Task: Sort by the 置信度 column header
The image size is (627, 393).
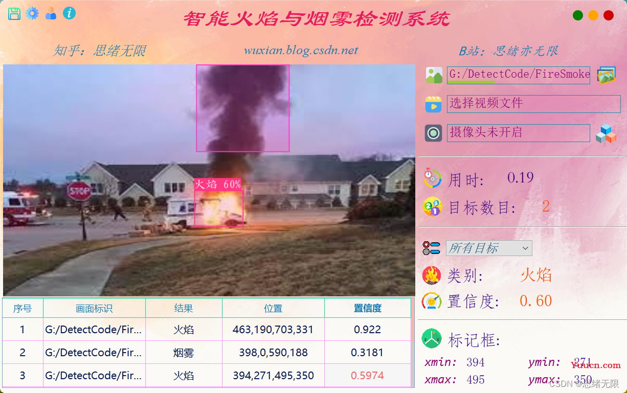Action: click(368, 308)
